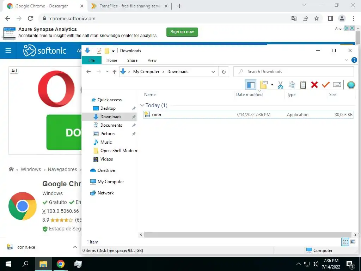
Task: Expand the Explorer ribbon chevron
Action: [347, 60]
